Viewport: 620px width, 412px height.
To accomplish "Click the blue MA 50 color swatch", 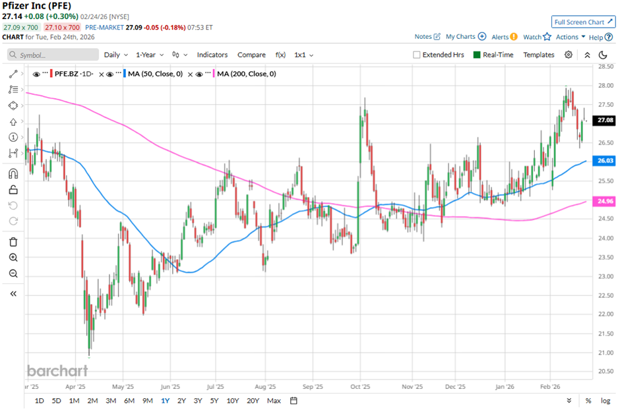I will [125, 74].
